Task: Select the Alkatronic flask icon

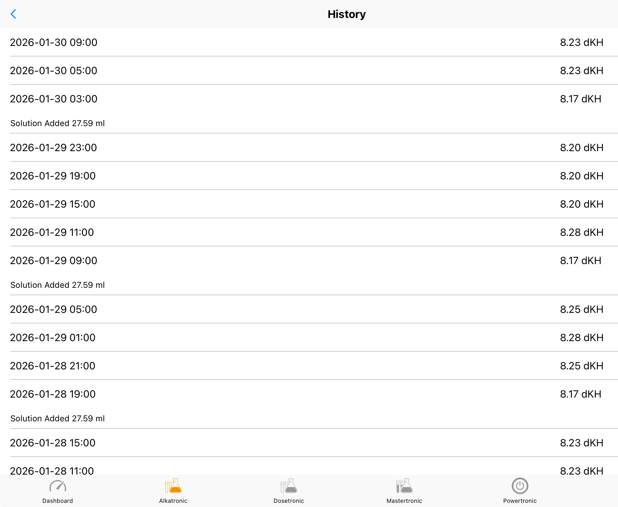Action: (x=173, y=486)
